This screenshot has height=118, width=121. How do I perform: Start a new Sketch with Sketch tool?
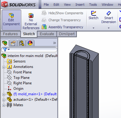click(93, 15)
